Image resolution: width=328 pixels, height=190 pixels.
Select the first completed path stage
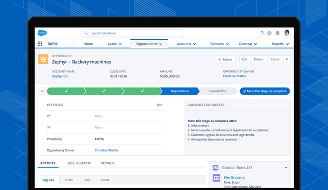(x=66, y=91)
